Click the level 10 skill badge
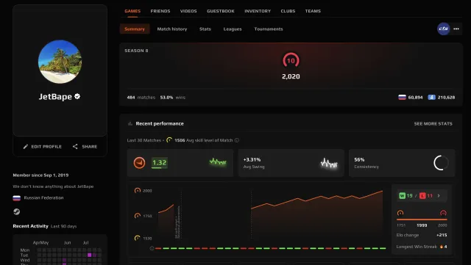 pyautogui.click(x=291, y=60)
